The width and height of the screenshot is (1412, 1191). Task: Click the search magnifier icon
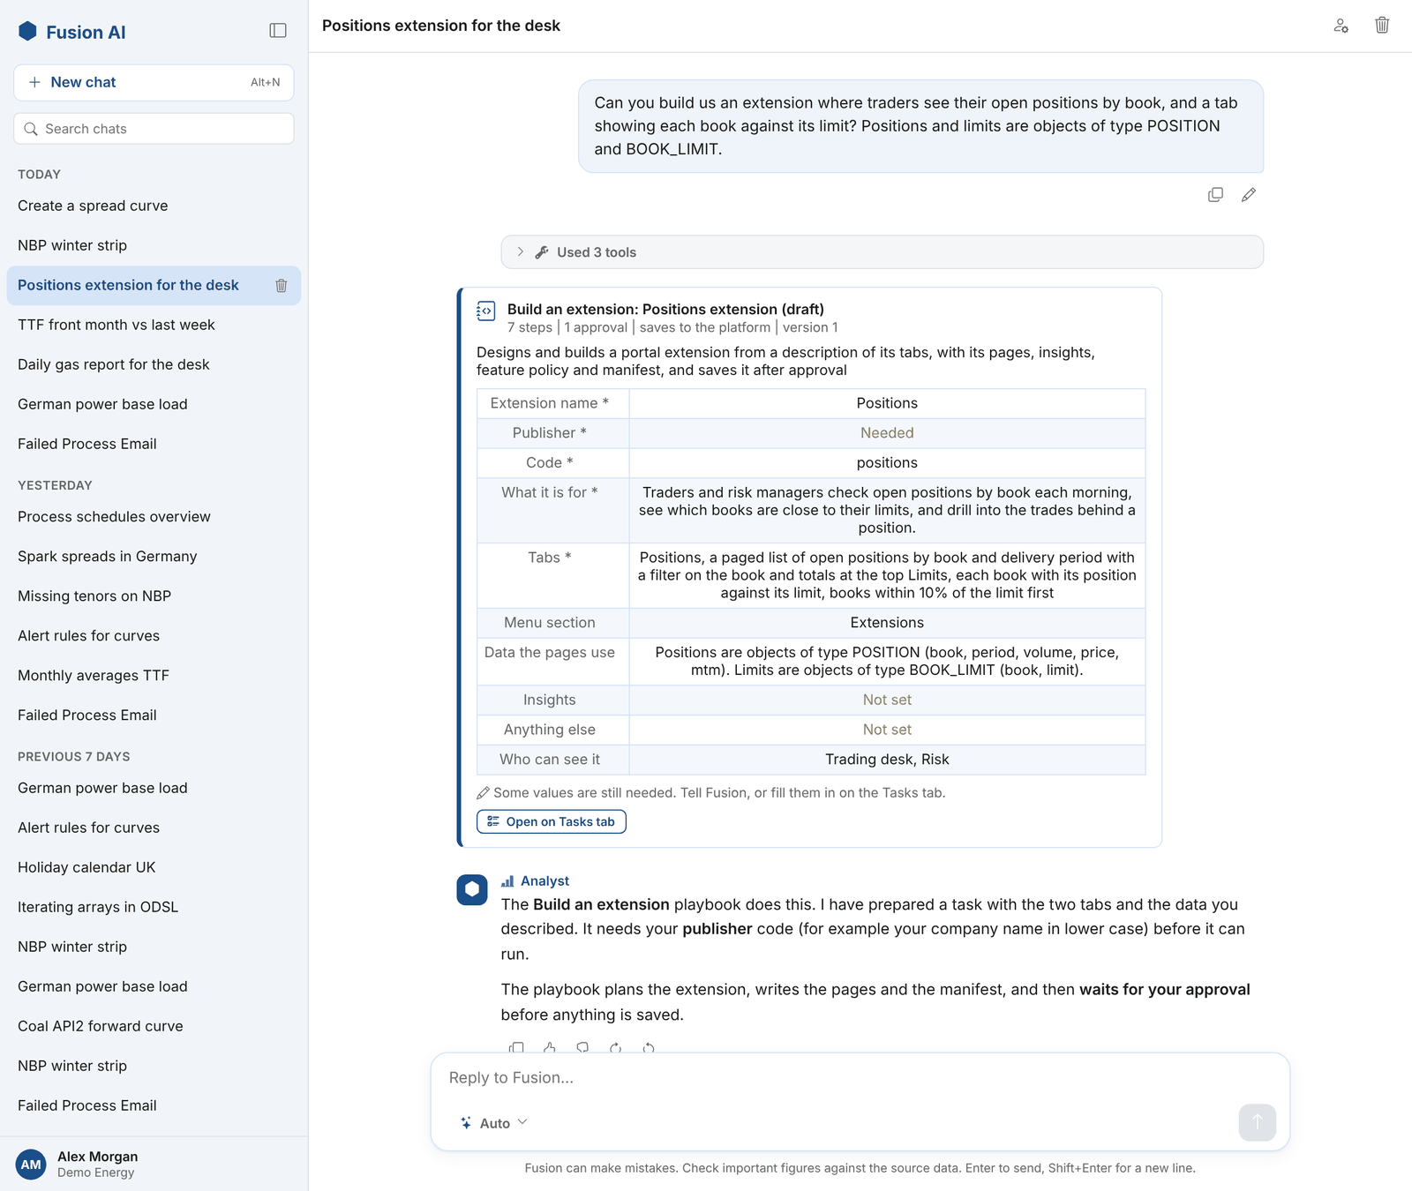tap(31, 129)
